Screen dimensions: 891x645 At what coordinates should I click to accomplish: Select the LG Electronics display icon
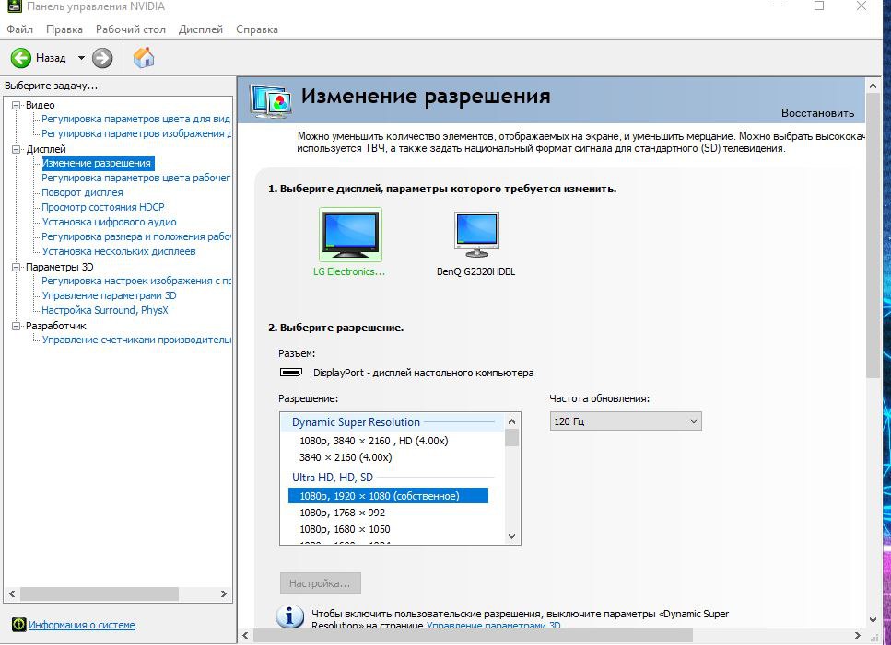[x=351, y=235]
